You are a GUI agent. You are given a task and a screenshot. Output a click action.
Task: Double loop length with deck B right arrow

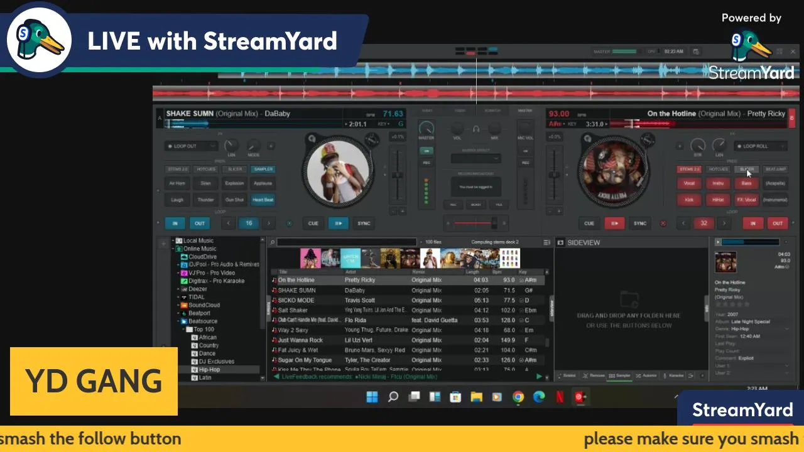pos(724,223)
